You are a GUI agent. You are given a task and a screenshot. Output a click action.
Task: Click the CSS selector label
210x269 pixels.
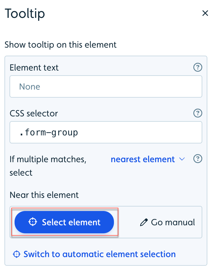pyautogui.click(x=34, y=113)
